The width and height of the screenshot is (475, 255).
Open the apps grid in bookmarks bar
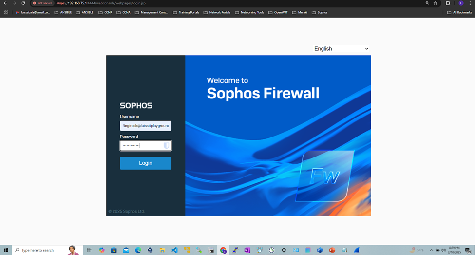[x=6, y=12]
